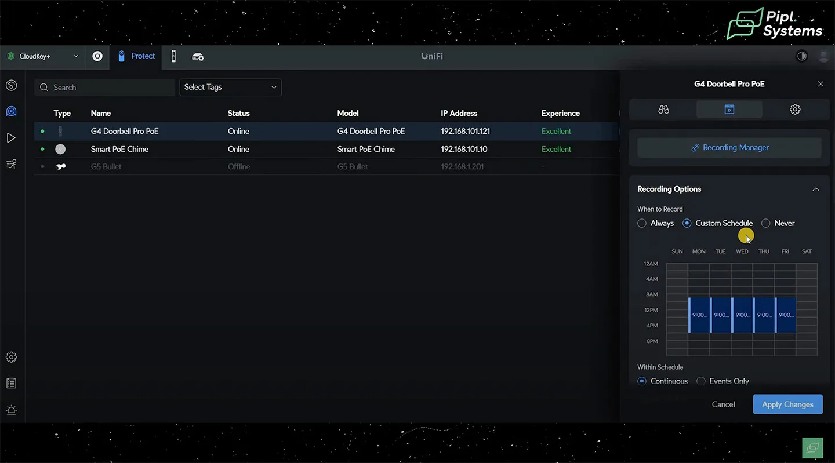Switch to the overview binoculars tab

(x=664, y=110)
